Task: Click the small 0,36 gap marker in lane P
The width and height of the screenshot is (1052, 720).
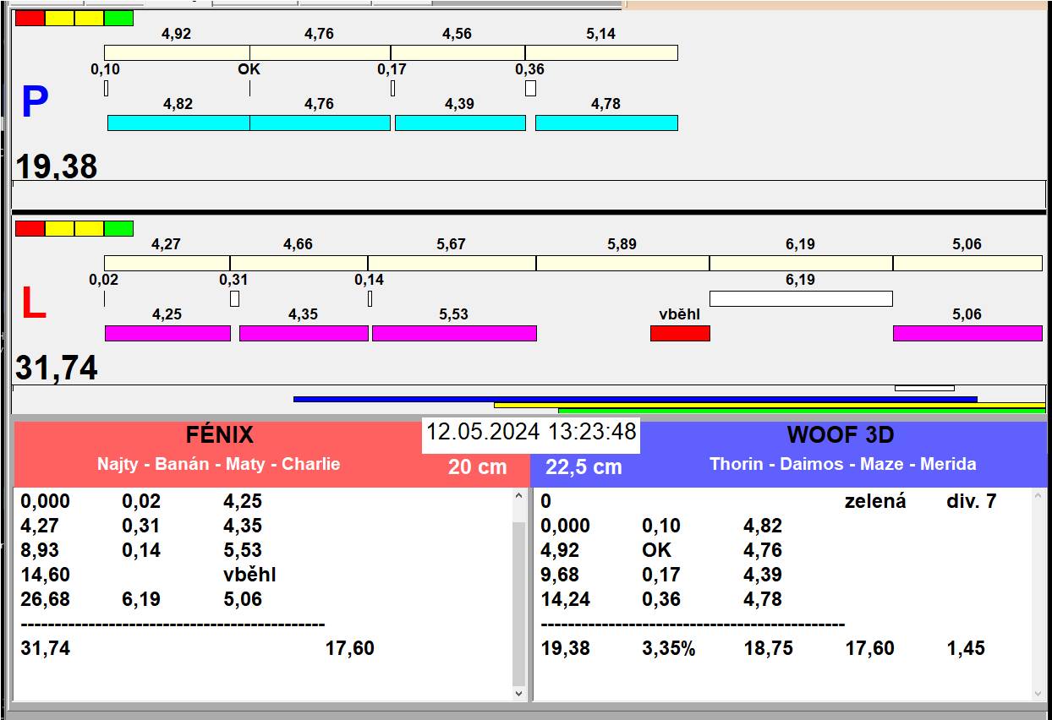Action: coord(530,88)
